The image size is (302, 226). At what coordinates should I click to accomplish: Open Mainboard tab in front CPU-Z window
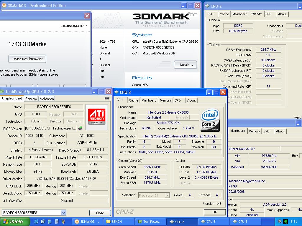click(x=149, y=100)
